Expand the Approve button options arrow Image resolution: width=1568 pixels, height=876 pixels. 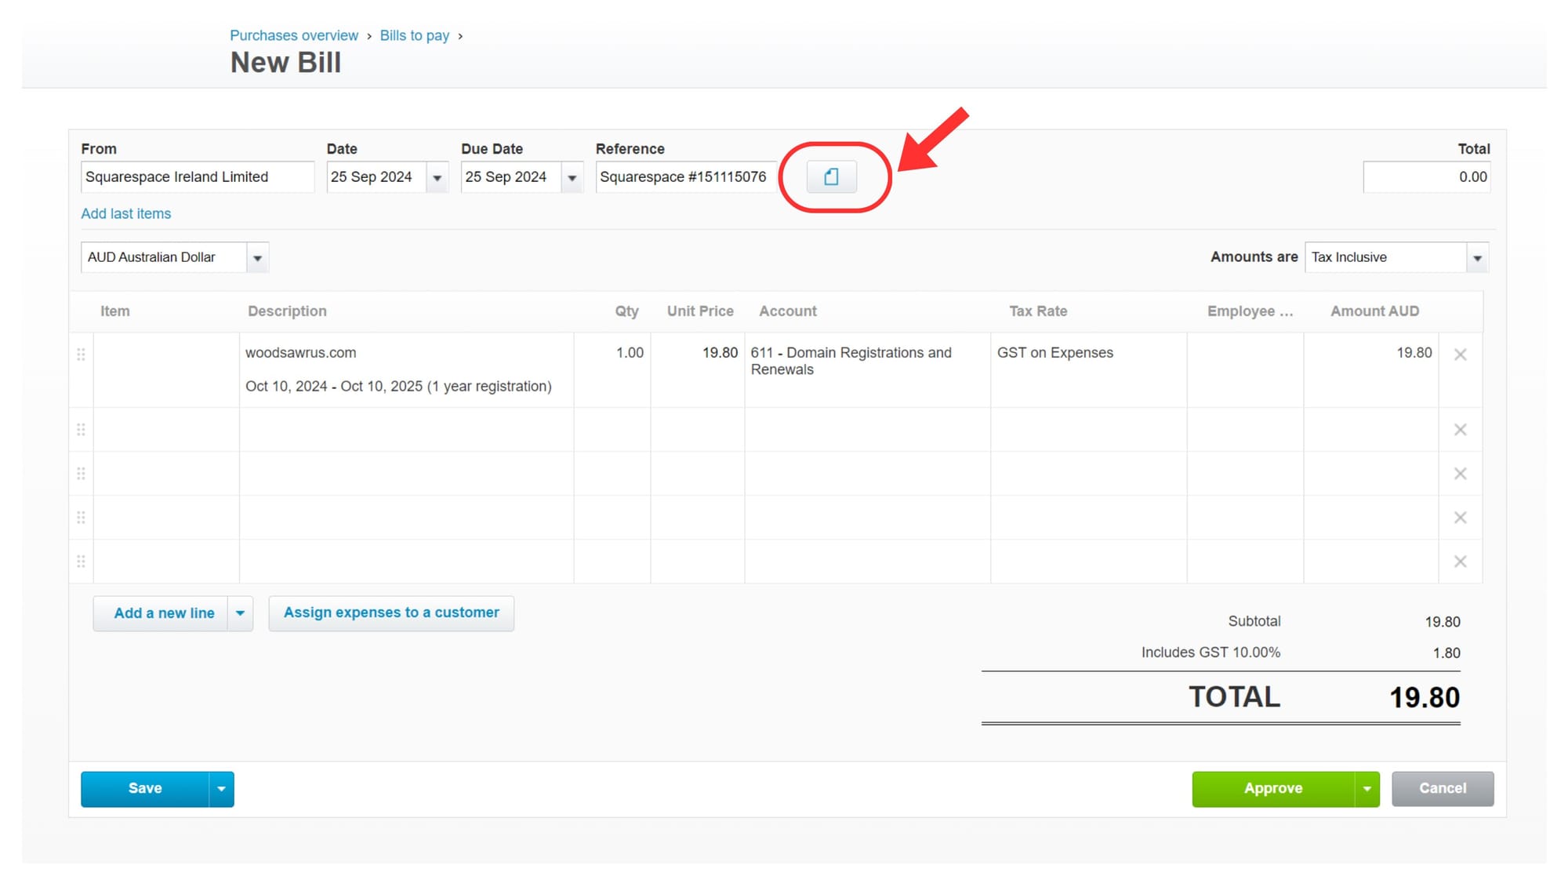[x=1367, y=789]
